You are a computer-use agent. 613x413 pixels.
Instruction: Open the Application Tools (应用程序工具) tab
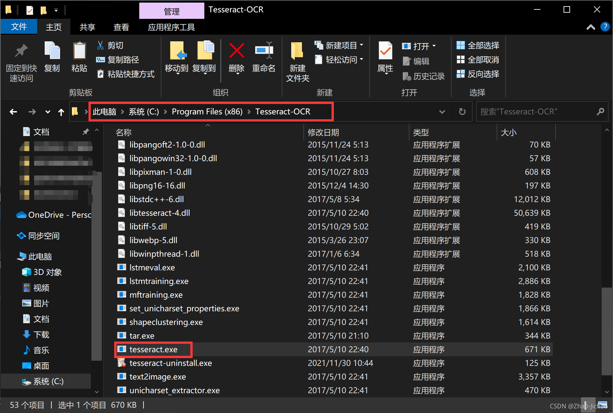tap(171, 27)
